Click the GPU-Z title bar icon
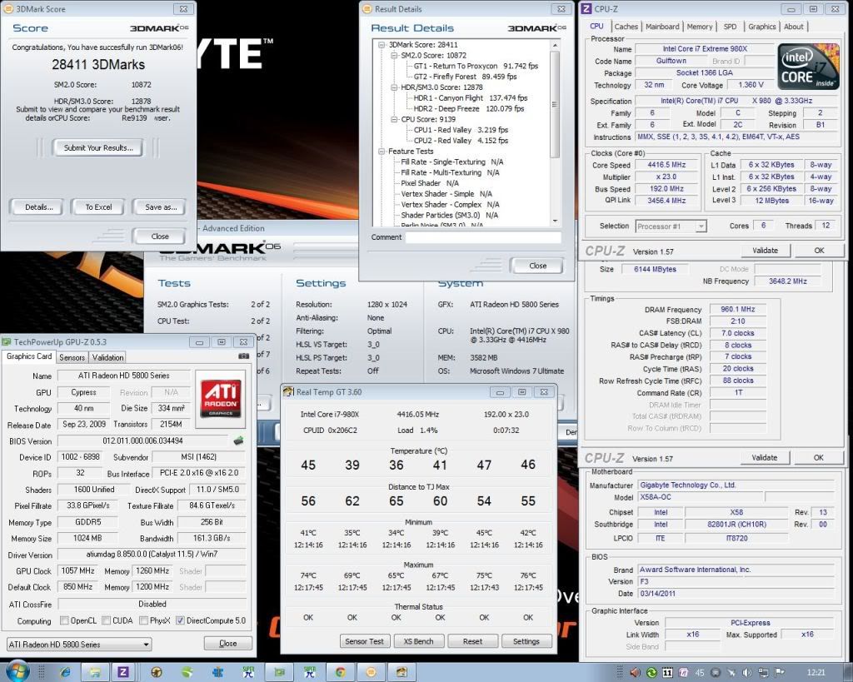The image size is (853, 682). (x=7, y=342)
